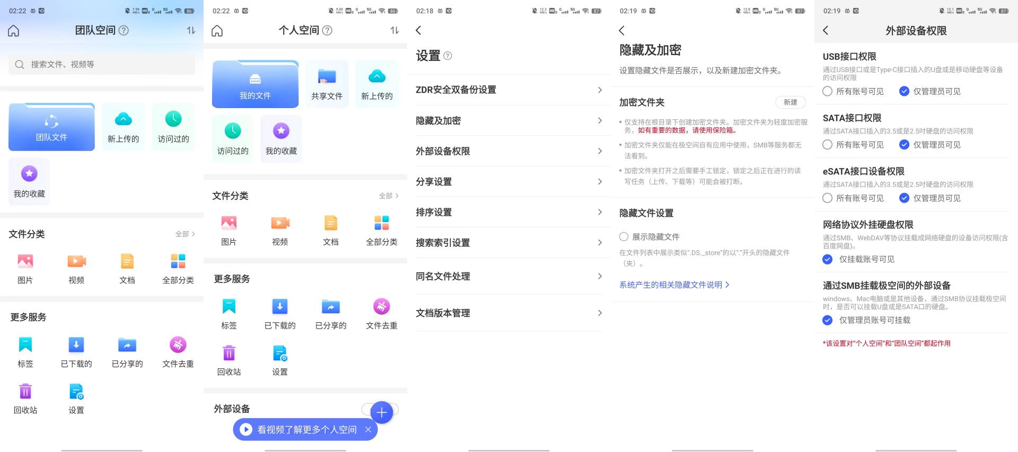Click 新建 encrypted folder button

pyautogui.click(x=791, y=102)
